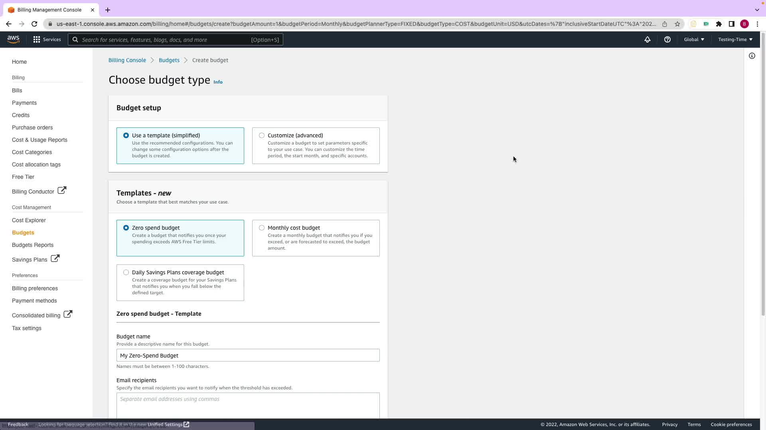Screen dimensions: 766x430
Task: Expand the Chrome tab search chevron
Action: click(757, 10)
